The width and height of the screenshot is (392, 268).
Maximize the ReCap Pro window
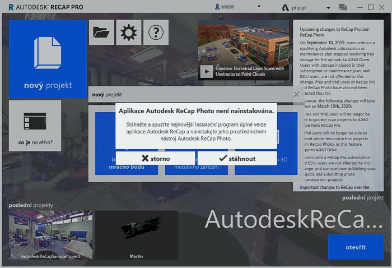click(371, 7)
